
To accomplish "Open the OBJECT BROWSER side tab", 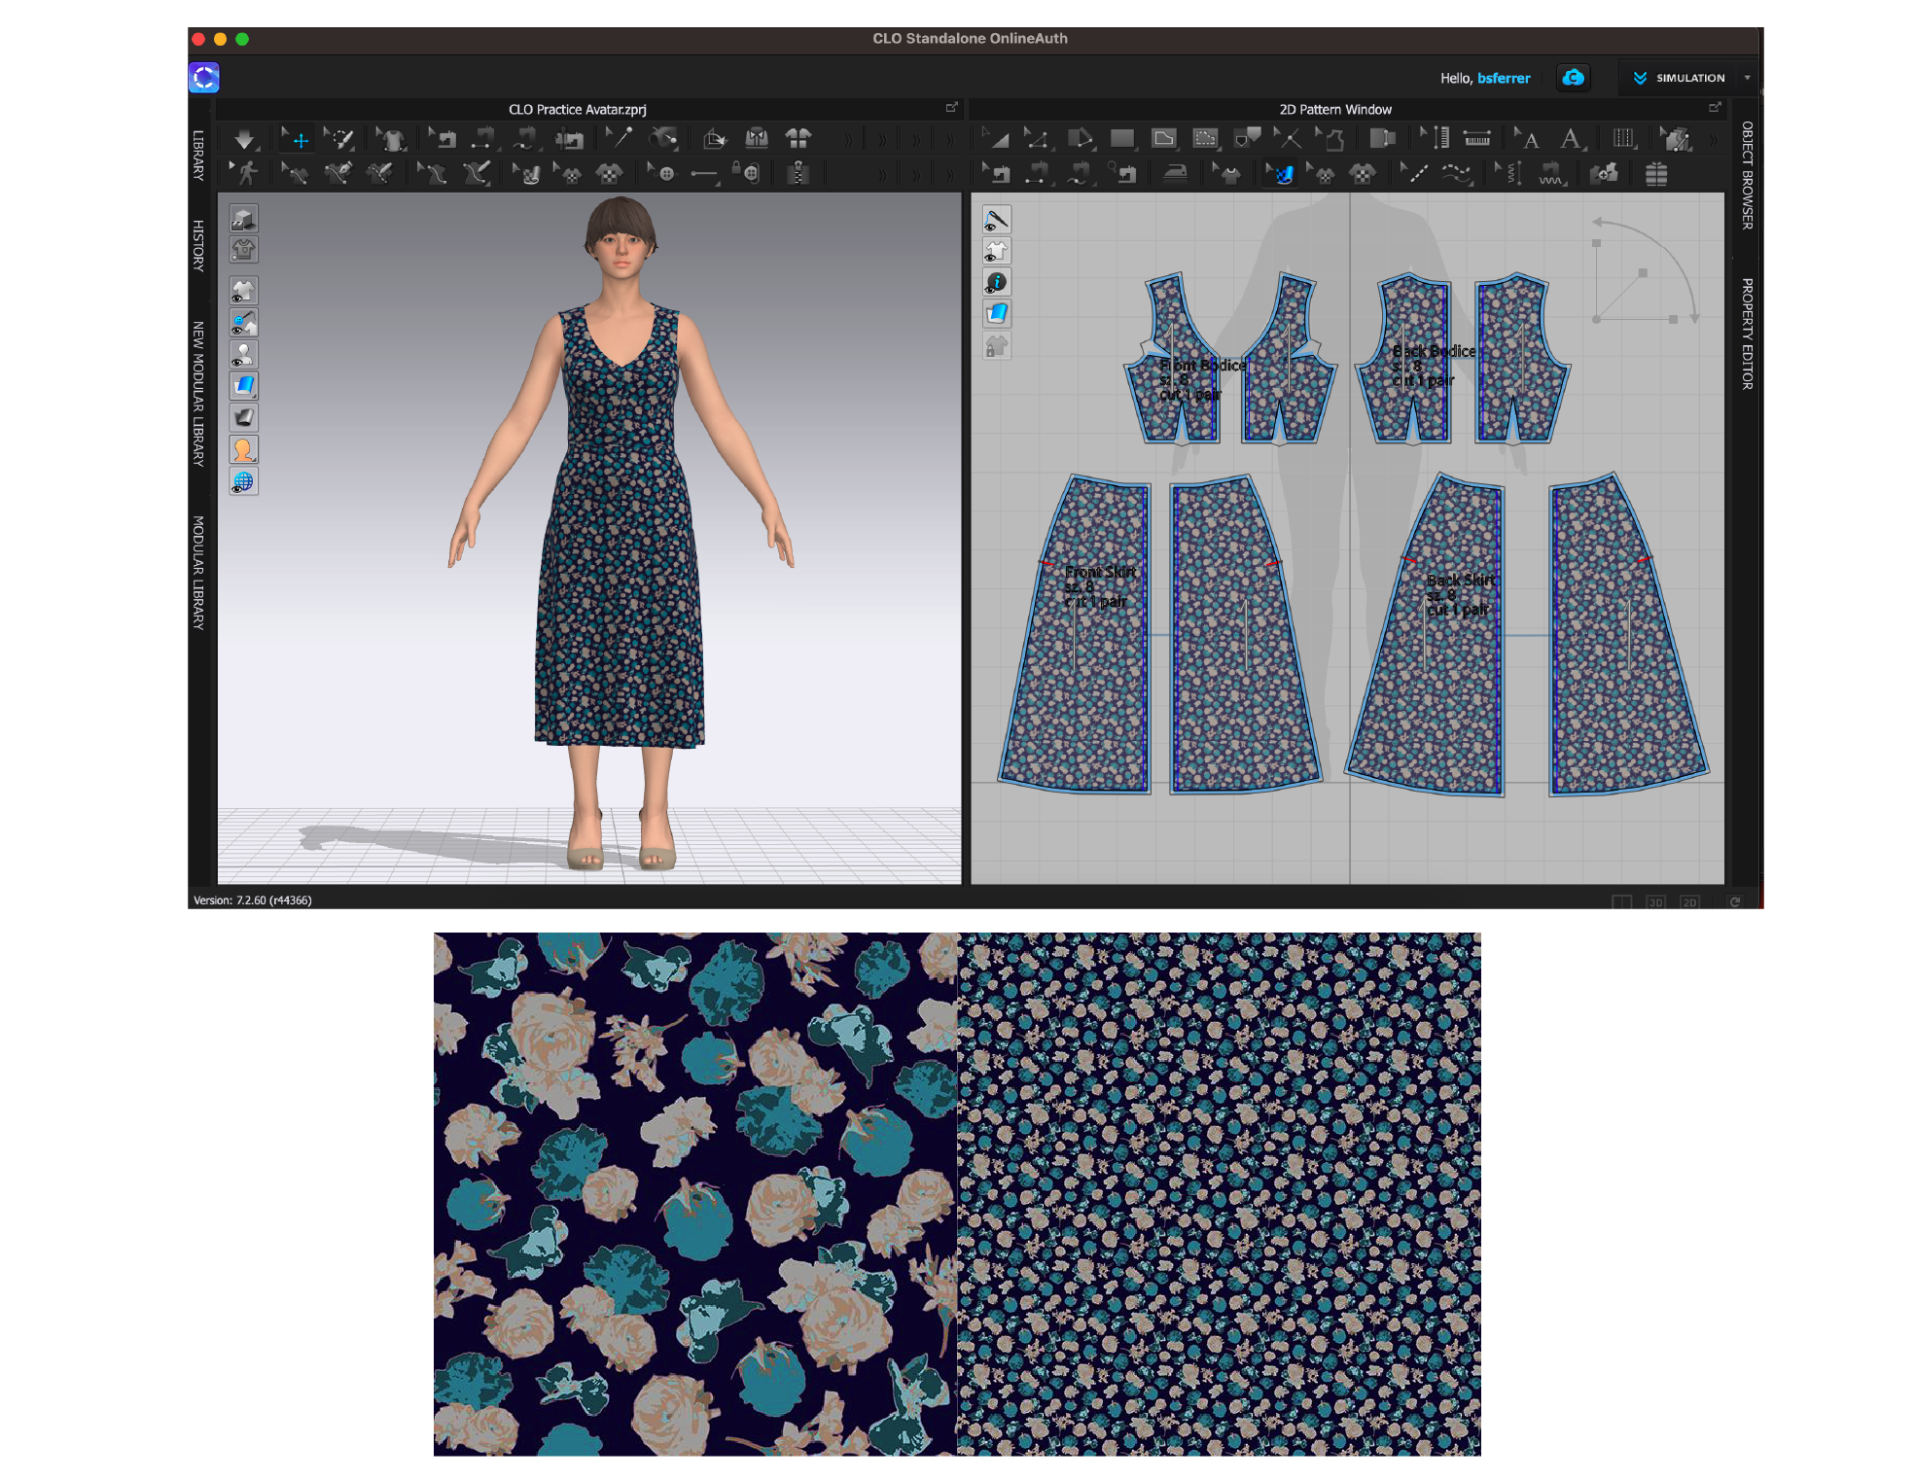I will click(x=1748, y=175).
